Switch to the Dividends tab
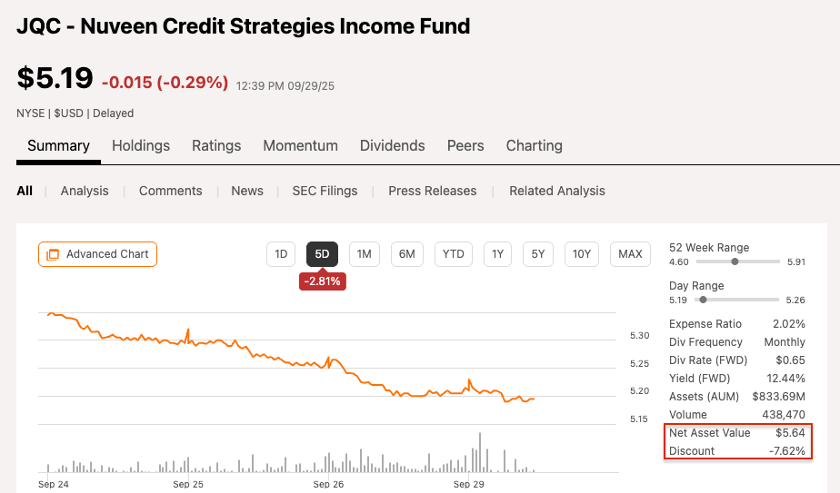This screenshot has height=493, width=840. coord(392,146)
